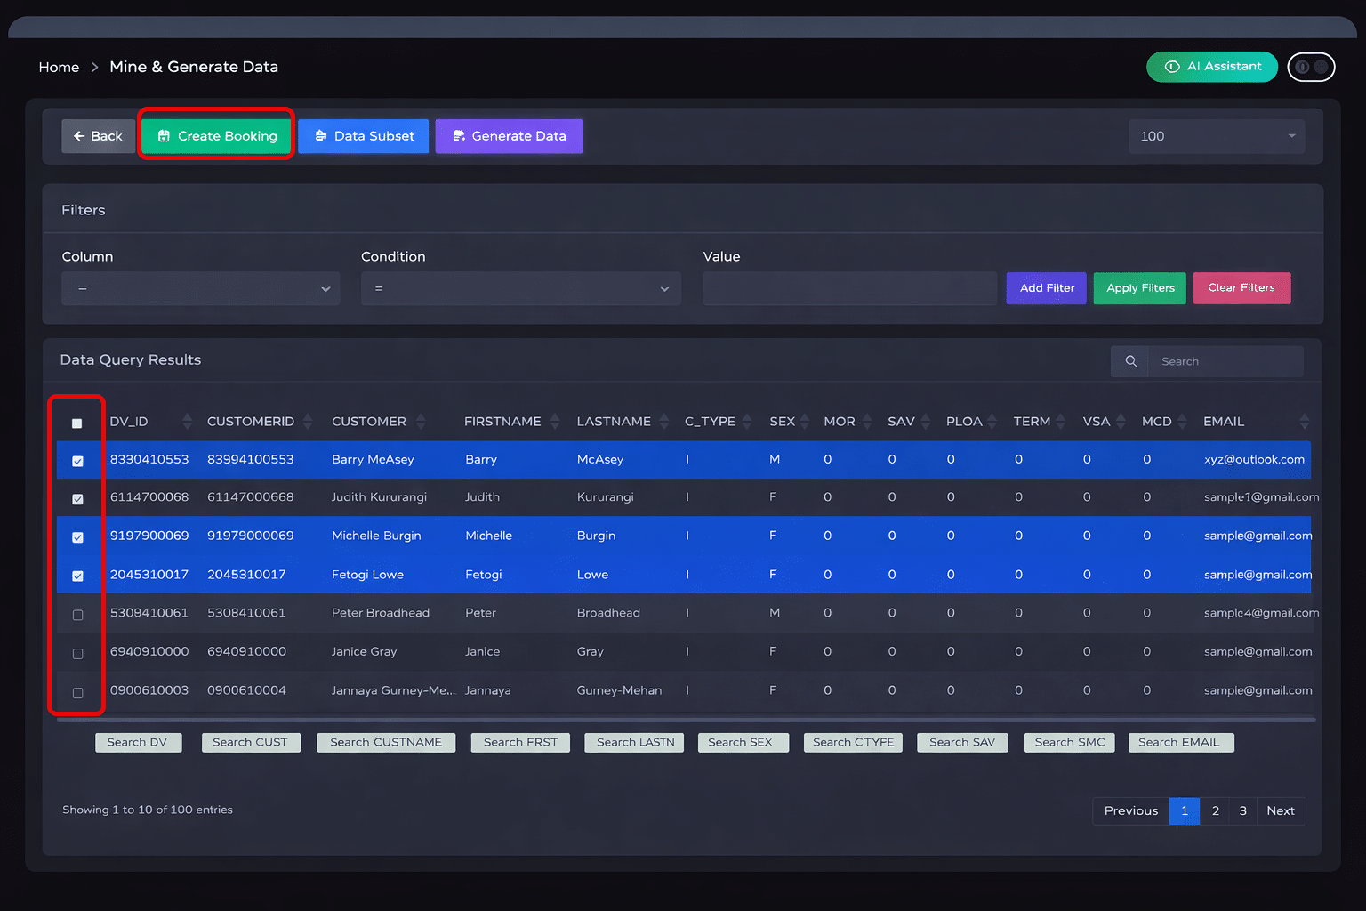Click the sparkle icon on Generate Data
1366x911 pixels.
(459, 135)
